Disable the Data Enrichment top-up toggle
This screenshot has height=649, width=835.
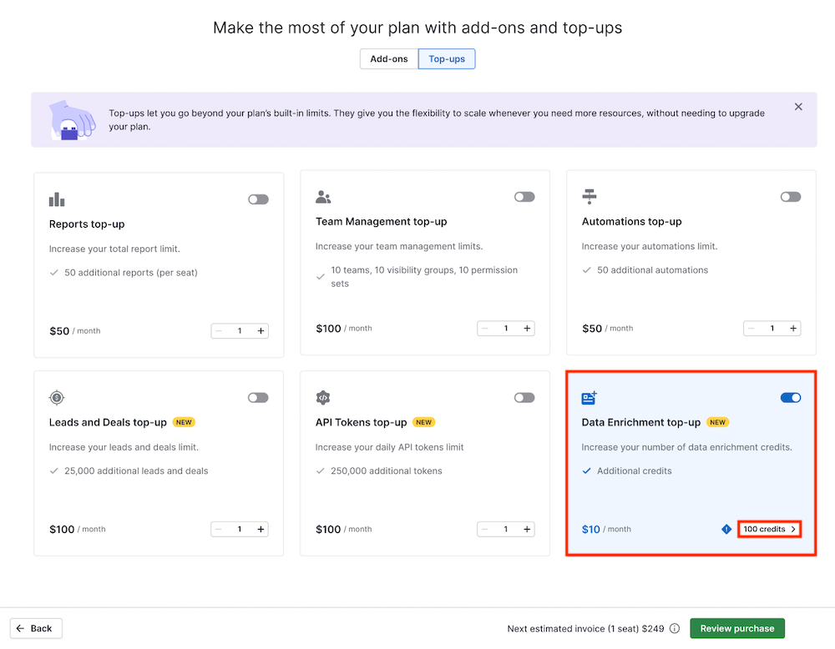click(x=790, y=398)
